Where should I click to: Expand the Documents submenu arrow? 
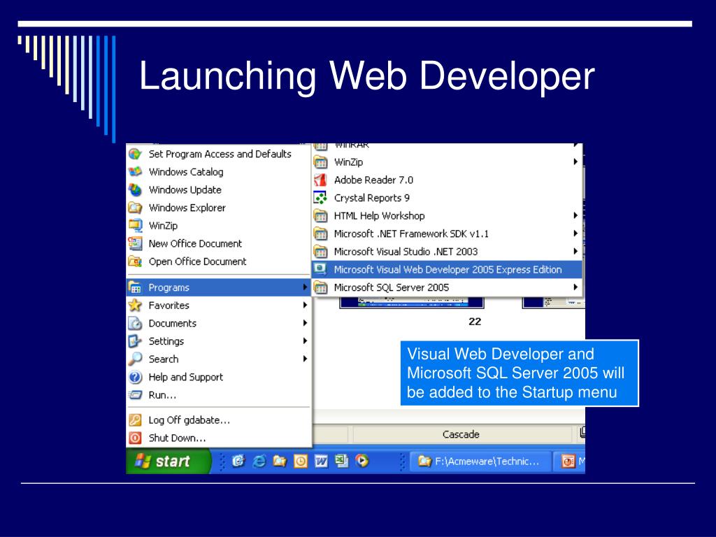[x=305, y=323]
